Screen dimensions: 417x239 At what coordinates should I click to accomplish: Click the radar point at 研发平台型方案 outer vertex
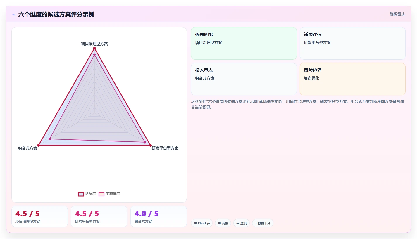151,146
